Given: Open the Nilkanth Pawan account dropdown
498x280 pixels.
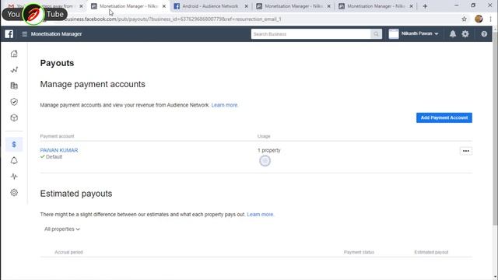Looking at the screenshot, I should pos(413,34).
